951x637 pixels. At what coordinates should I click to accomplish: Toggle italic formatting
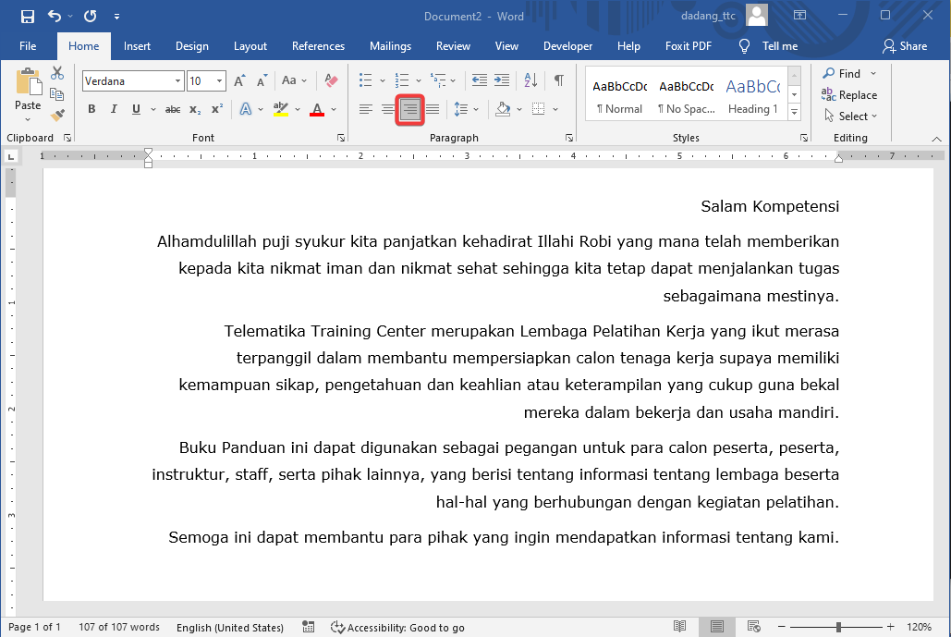pyautogui.click(x=113, y=109)
